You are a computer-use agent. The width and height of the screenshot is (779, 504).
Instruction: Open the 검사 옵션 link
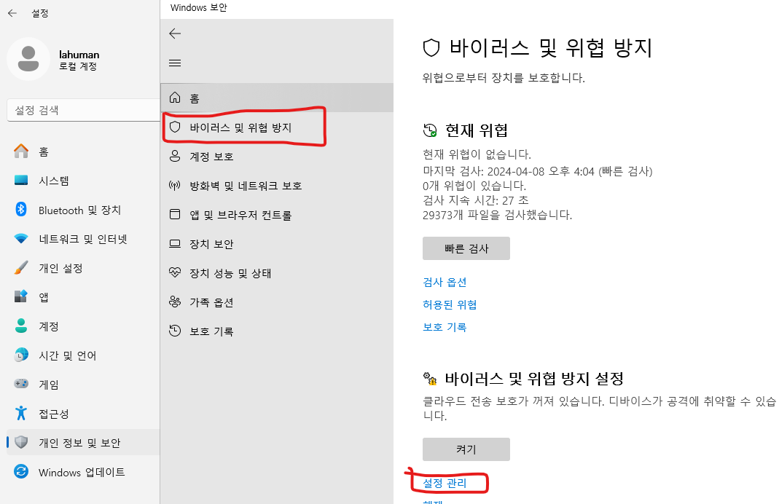coord(445,282)
